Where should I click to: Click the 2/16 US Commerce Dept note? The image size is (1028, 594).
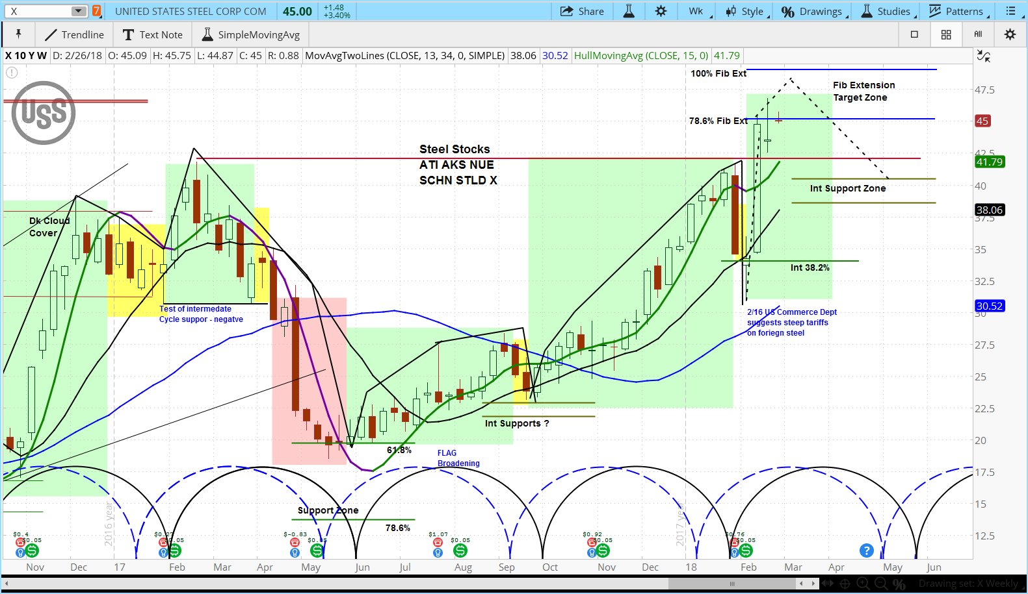click(791, 323)
